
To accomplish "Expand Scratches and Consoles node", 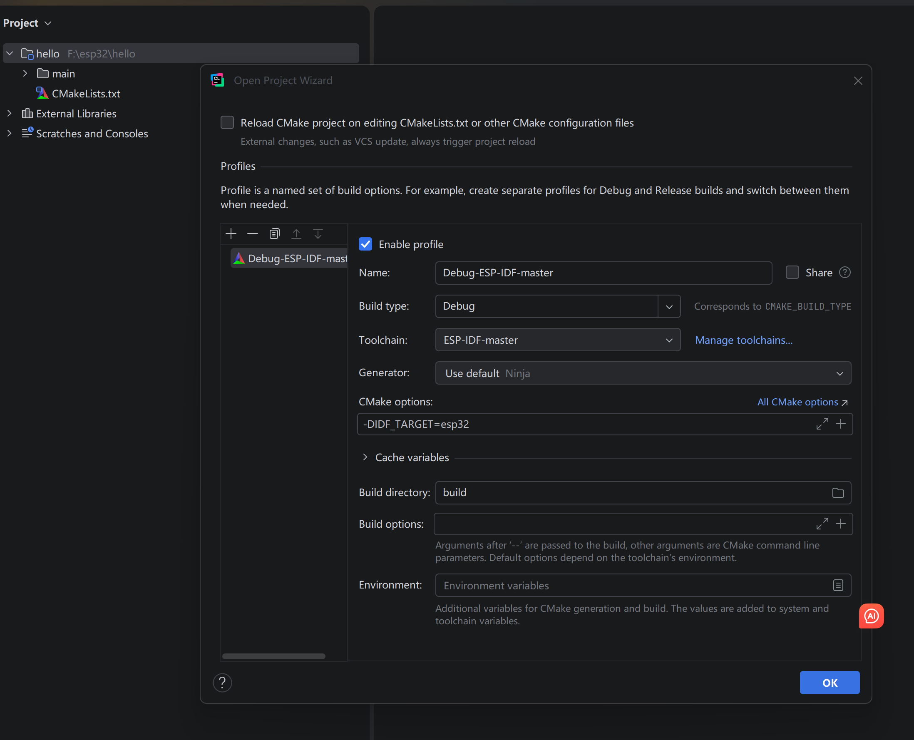I will point(10,133).
